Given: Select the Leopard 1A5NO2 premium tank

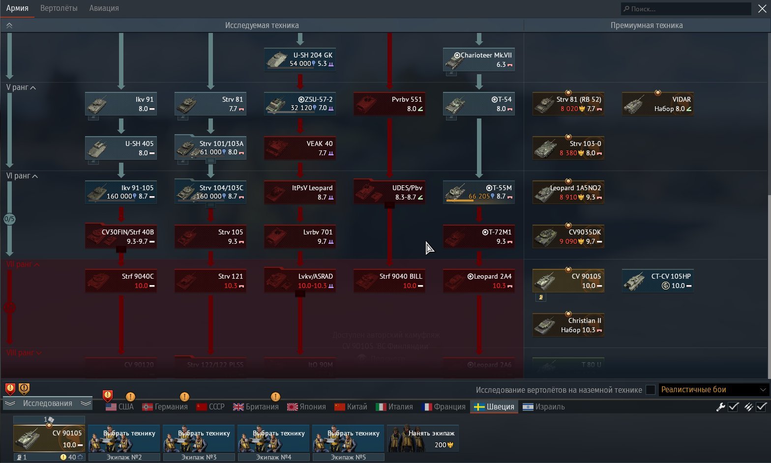Looking at the screenshot, I should point(568,193).
